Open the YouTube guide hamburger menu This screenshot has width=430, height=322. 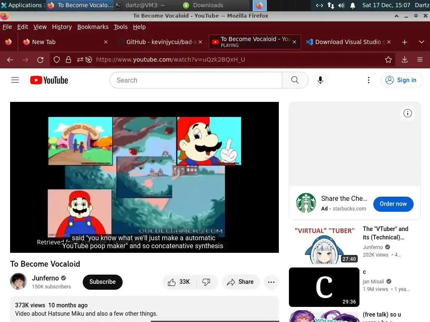[x=15, y=80]
